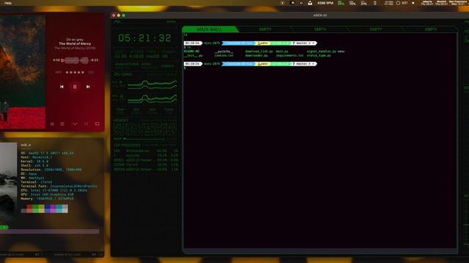Click the Memory line in neofetch output
This screenshot has height=263, width=469.
coord(47,199)
